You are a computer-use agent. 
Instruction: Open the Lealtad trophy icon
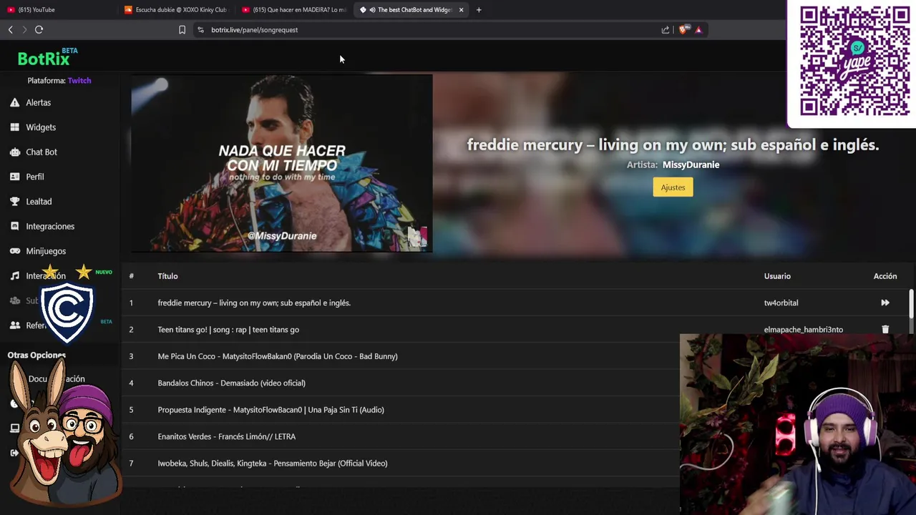tap(14, 202)
